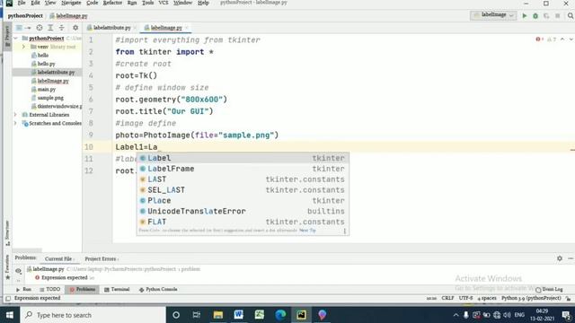Select sample.png in project tree

[x=50, y=98]
